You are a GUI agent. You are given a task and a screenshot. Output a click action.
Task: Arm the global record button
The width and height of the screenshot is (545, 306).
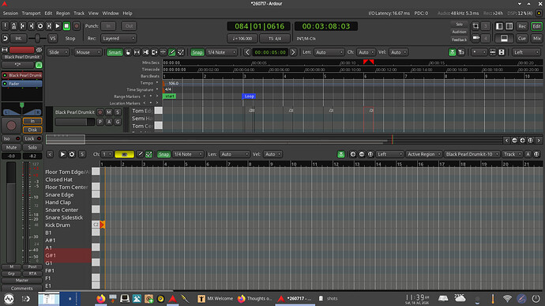(x=77, y=26)
